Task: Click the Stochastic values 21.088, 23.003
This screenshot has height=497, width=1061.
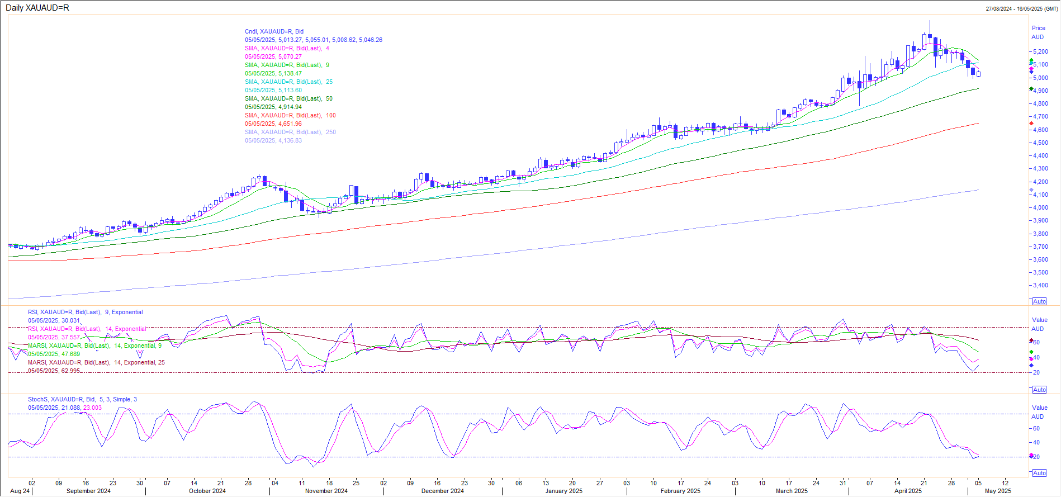Action: 82,408
